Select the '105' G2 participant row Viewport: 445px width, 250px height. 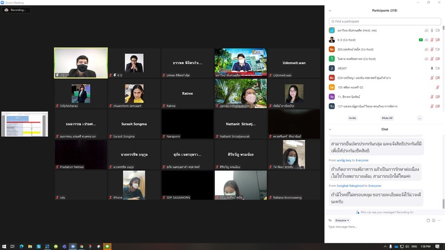[x=385, y=87]
